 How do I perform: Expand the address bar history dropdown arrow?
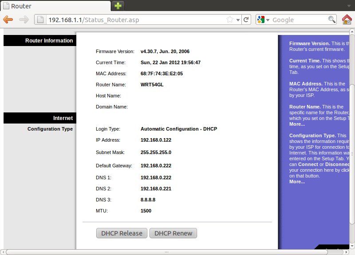(x=238, y=20)
